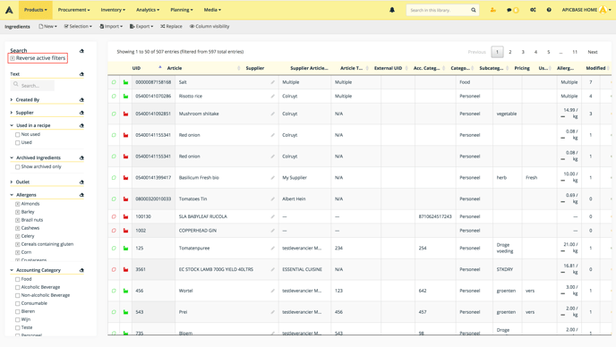The image size is (616, 347).
Task: Click the red stock icon for COPPERHEAD GIN
Action: 125,231
